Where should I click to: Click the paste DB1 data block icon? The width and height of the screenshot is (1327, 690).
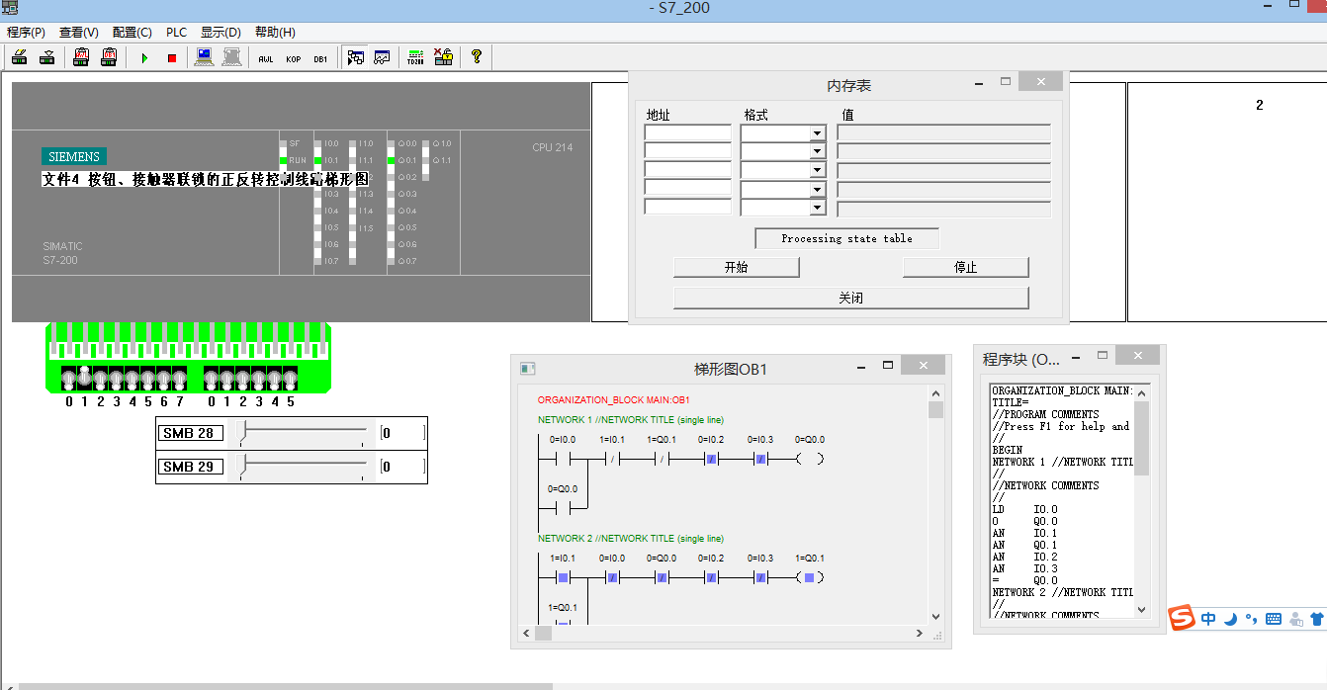coord(109,57)
